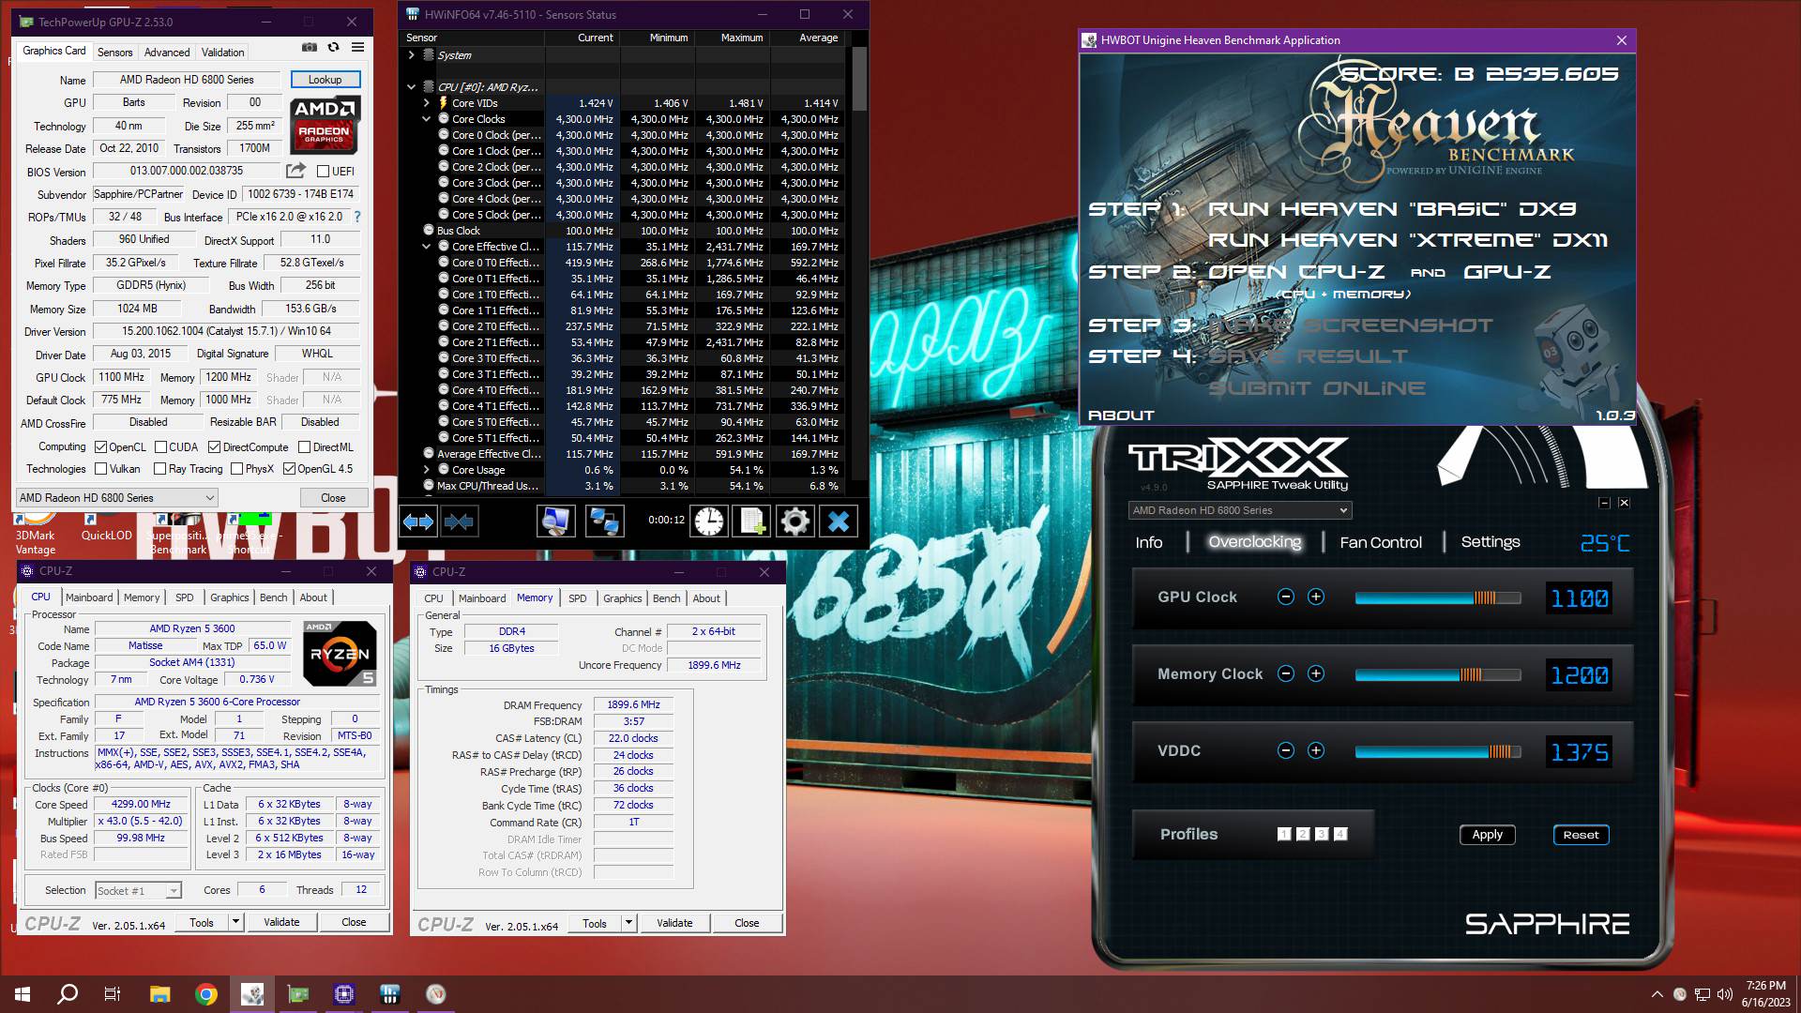Click BIOS version export share icon
The image size is (1801, 1013).
pos(295,171)
